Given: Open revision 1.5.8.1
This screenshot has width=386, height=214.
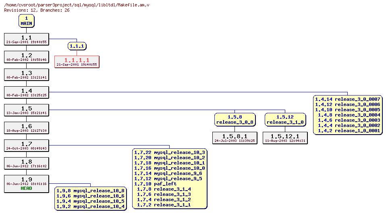Looking at the screenshot, I should (235, 138).
